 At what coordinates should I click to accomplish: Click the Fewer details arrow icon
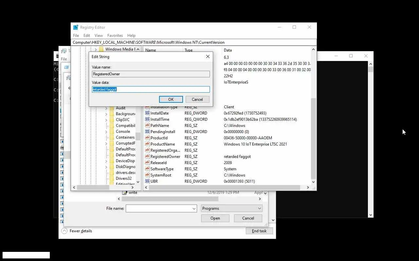coord(64,231)
